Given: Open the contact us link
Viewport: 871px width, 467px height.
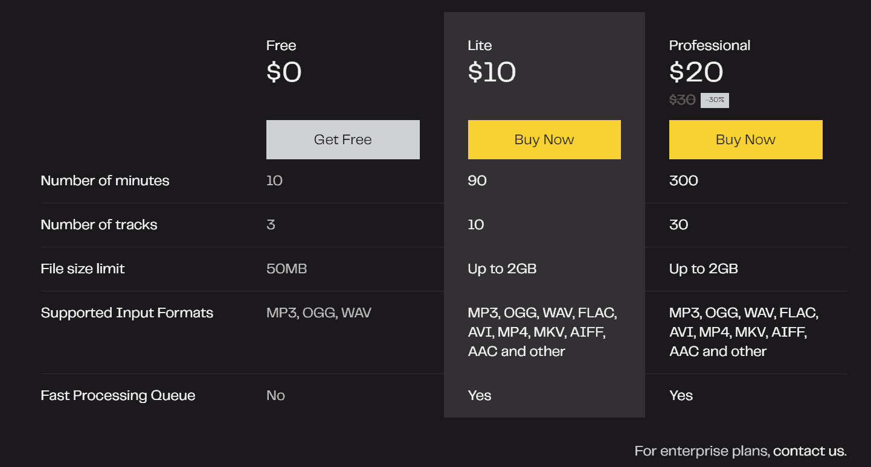Looking at the screenshot, I should coord(809,451).
